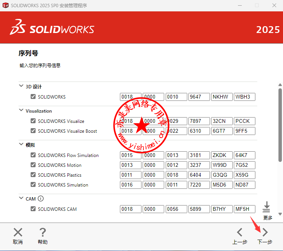283x251 pixels.
Task: Click the vertical scrollbar thumb
Action: (280, 125)
